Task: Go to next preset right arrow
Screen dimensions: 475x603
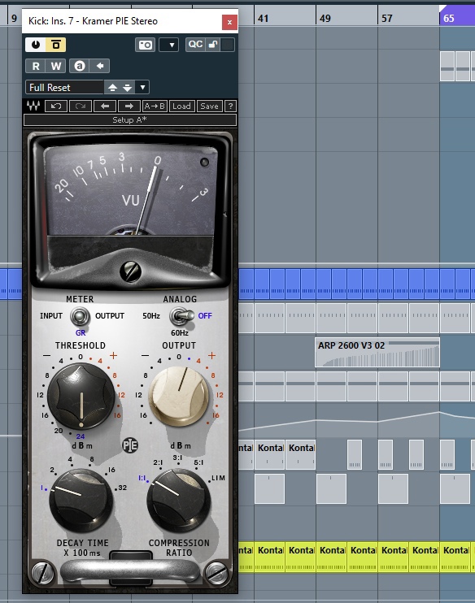Action: (x=129, y=106)
